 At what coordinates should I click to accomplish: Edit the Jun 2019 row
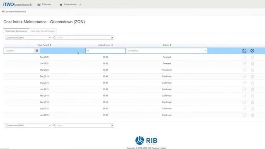[x=244, y=89]
